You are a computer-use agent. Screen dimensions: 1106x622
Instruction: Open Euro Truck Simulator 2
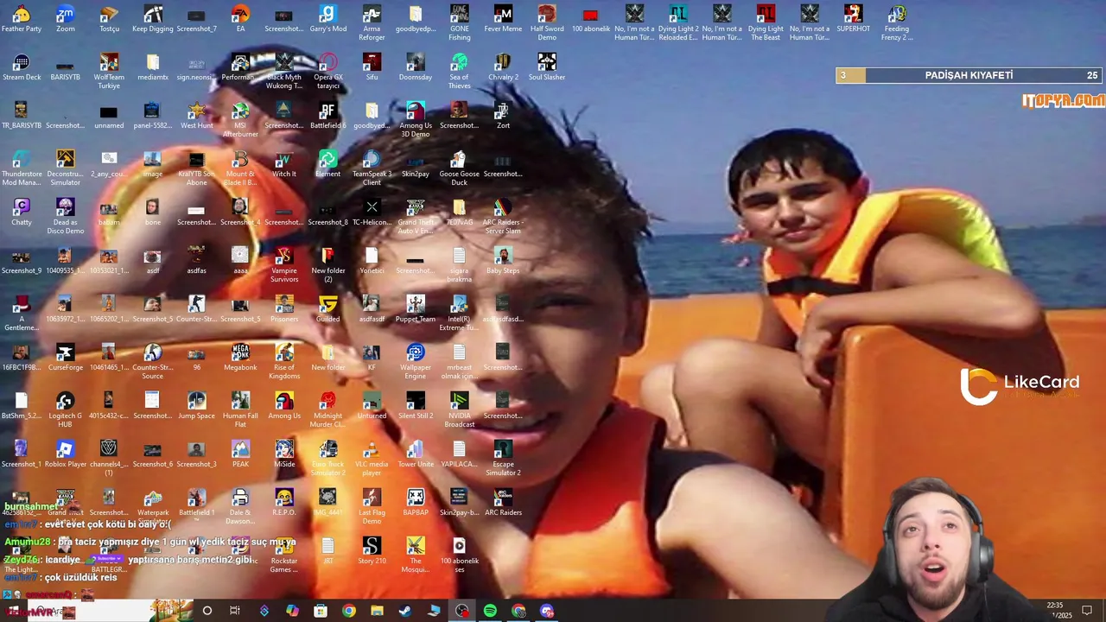pyautogui.click(x=327, y=450)
